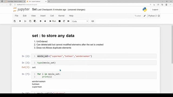Click the Python logo icon

click(145, 10)
